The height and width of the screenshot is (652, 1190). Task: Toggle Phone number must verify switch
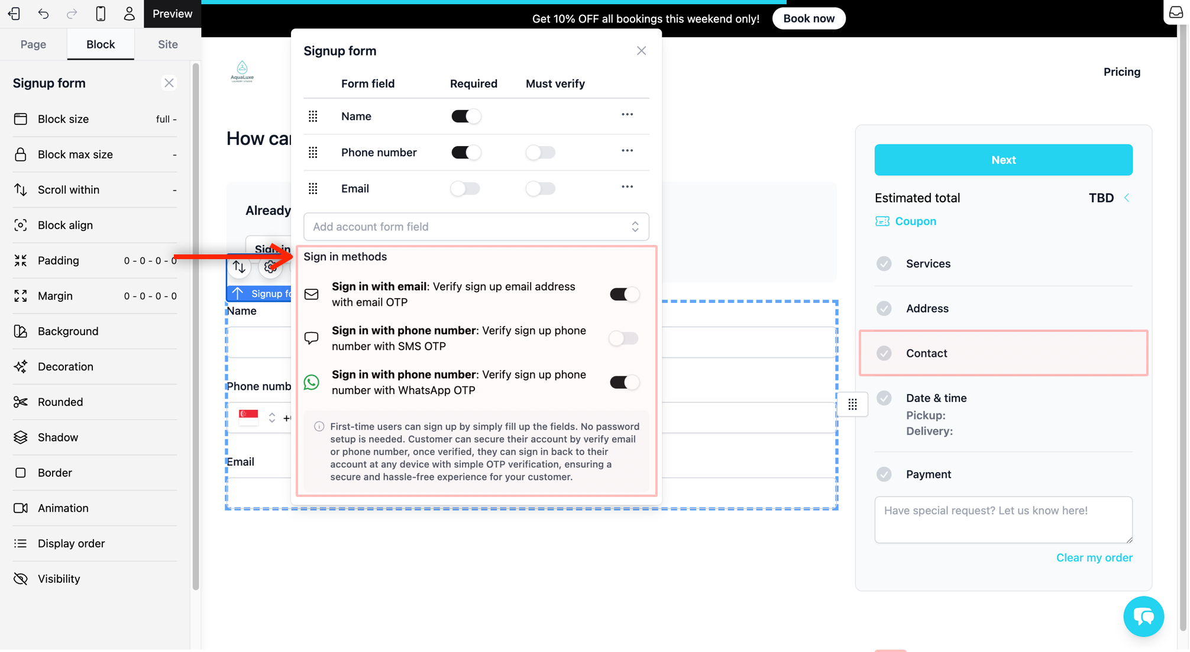tap(540, 152)
